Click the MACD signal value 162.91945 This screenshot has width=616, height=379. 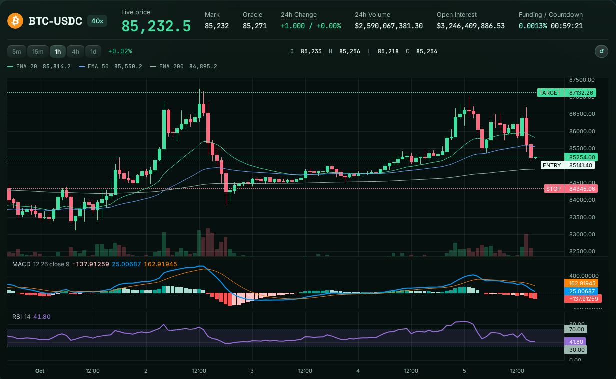(x=160, y=264)
